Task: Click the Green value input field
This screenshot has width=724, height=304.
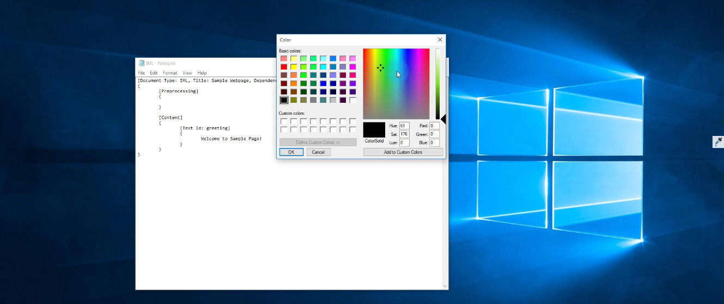Action: [434, 134]
